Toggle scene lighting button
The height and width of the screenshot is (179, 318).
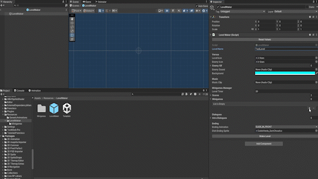173,11
